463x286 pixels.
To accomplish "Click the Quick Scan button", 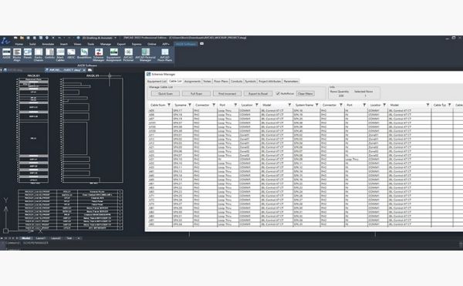I will pyautogui.click(x=165, y=93).
